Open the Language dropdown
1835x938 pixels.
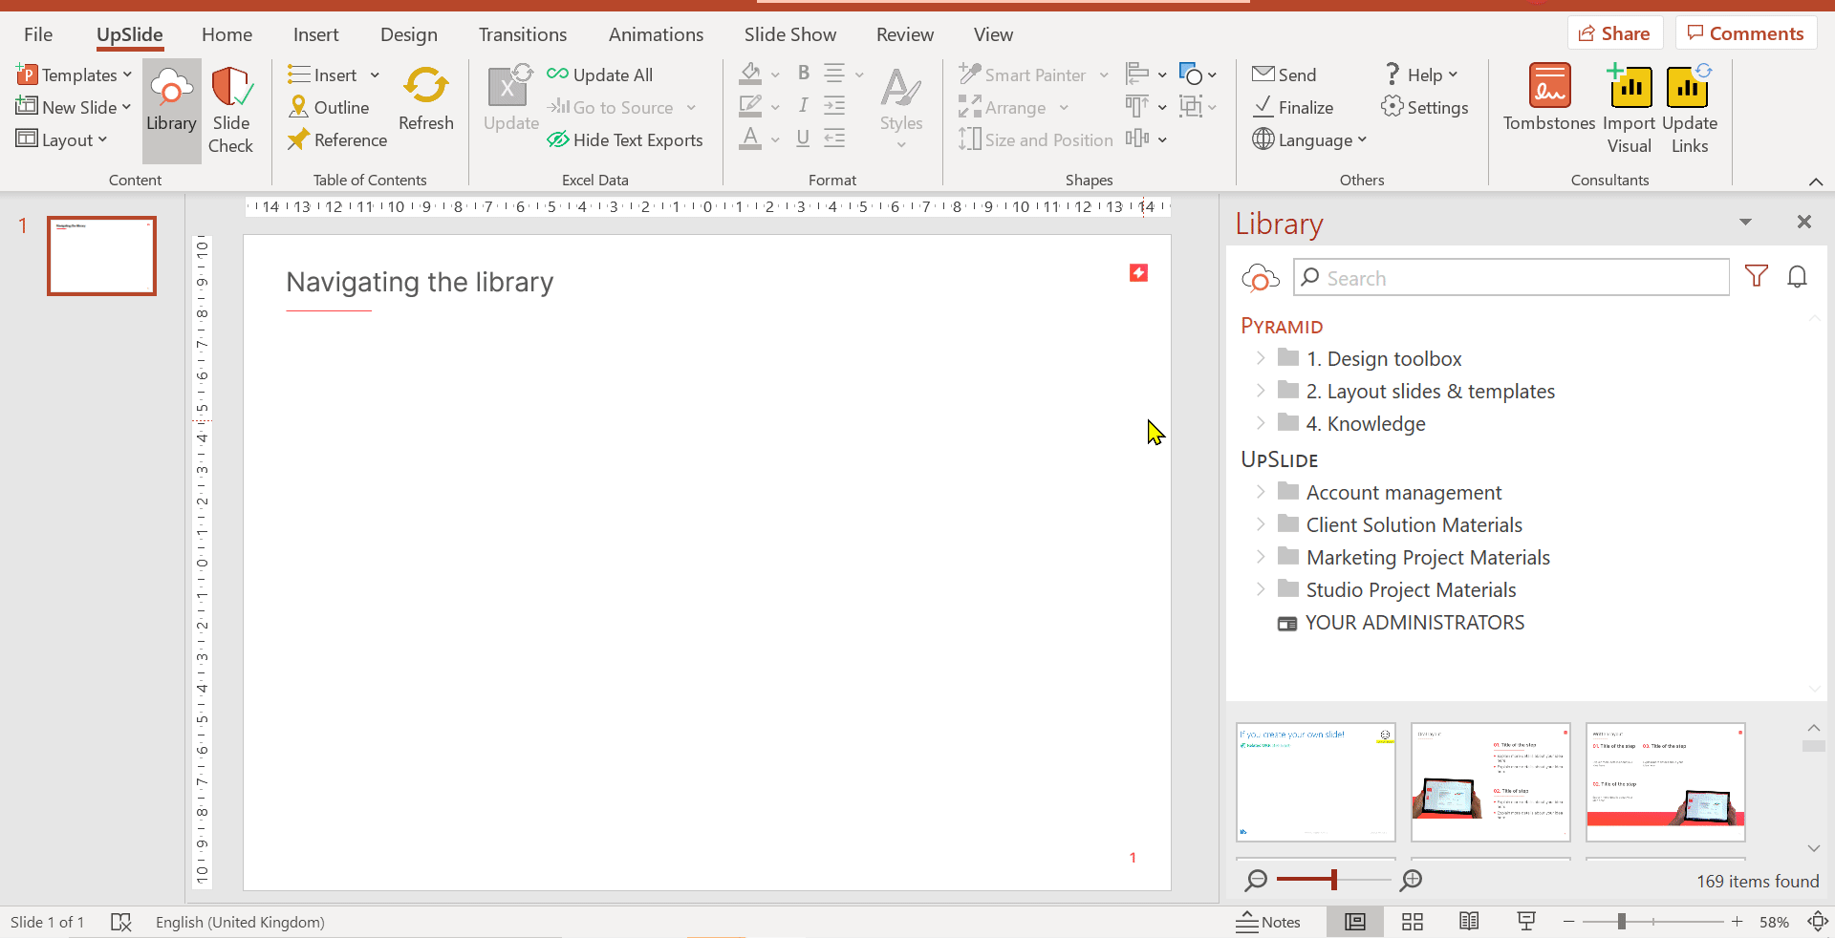pyautogui.click(x=1309, y=139)
